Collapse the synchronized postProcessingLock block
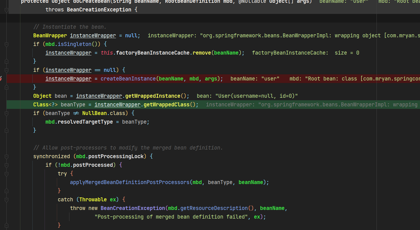The image size is (420, 230). pos(6,156)
